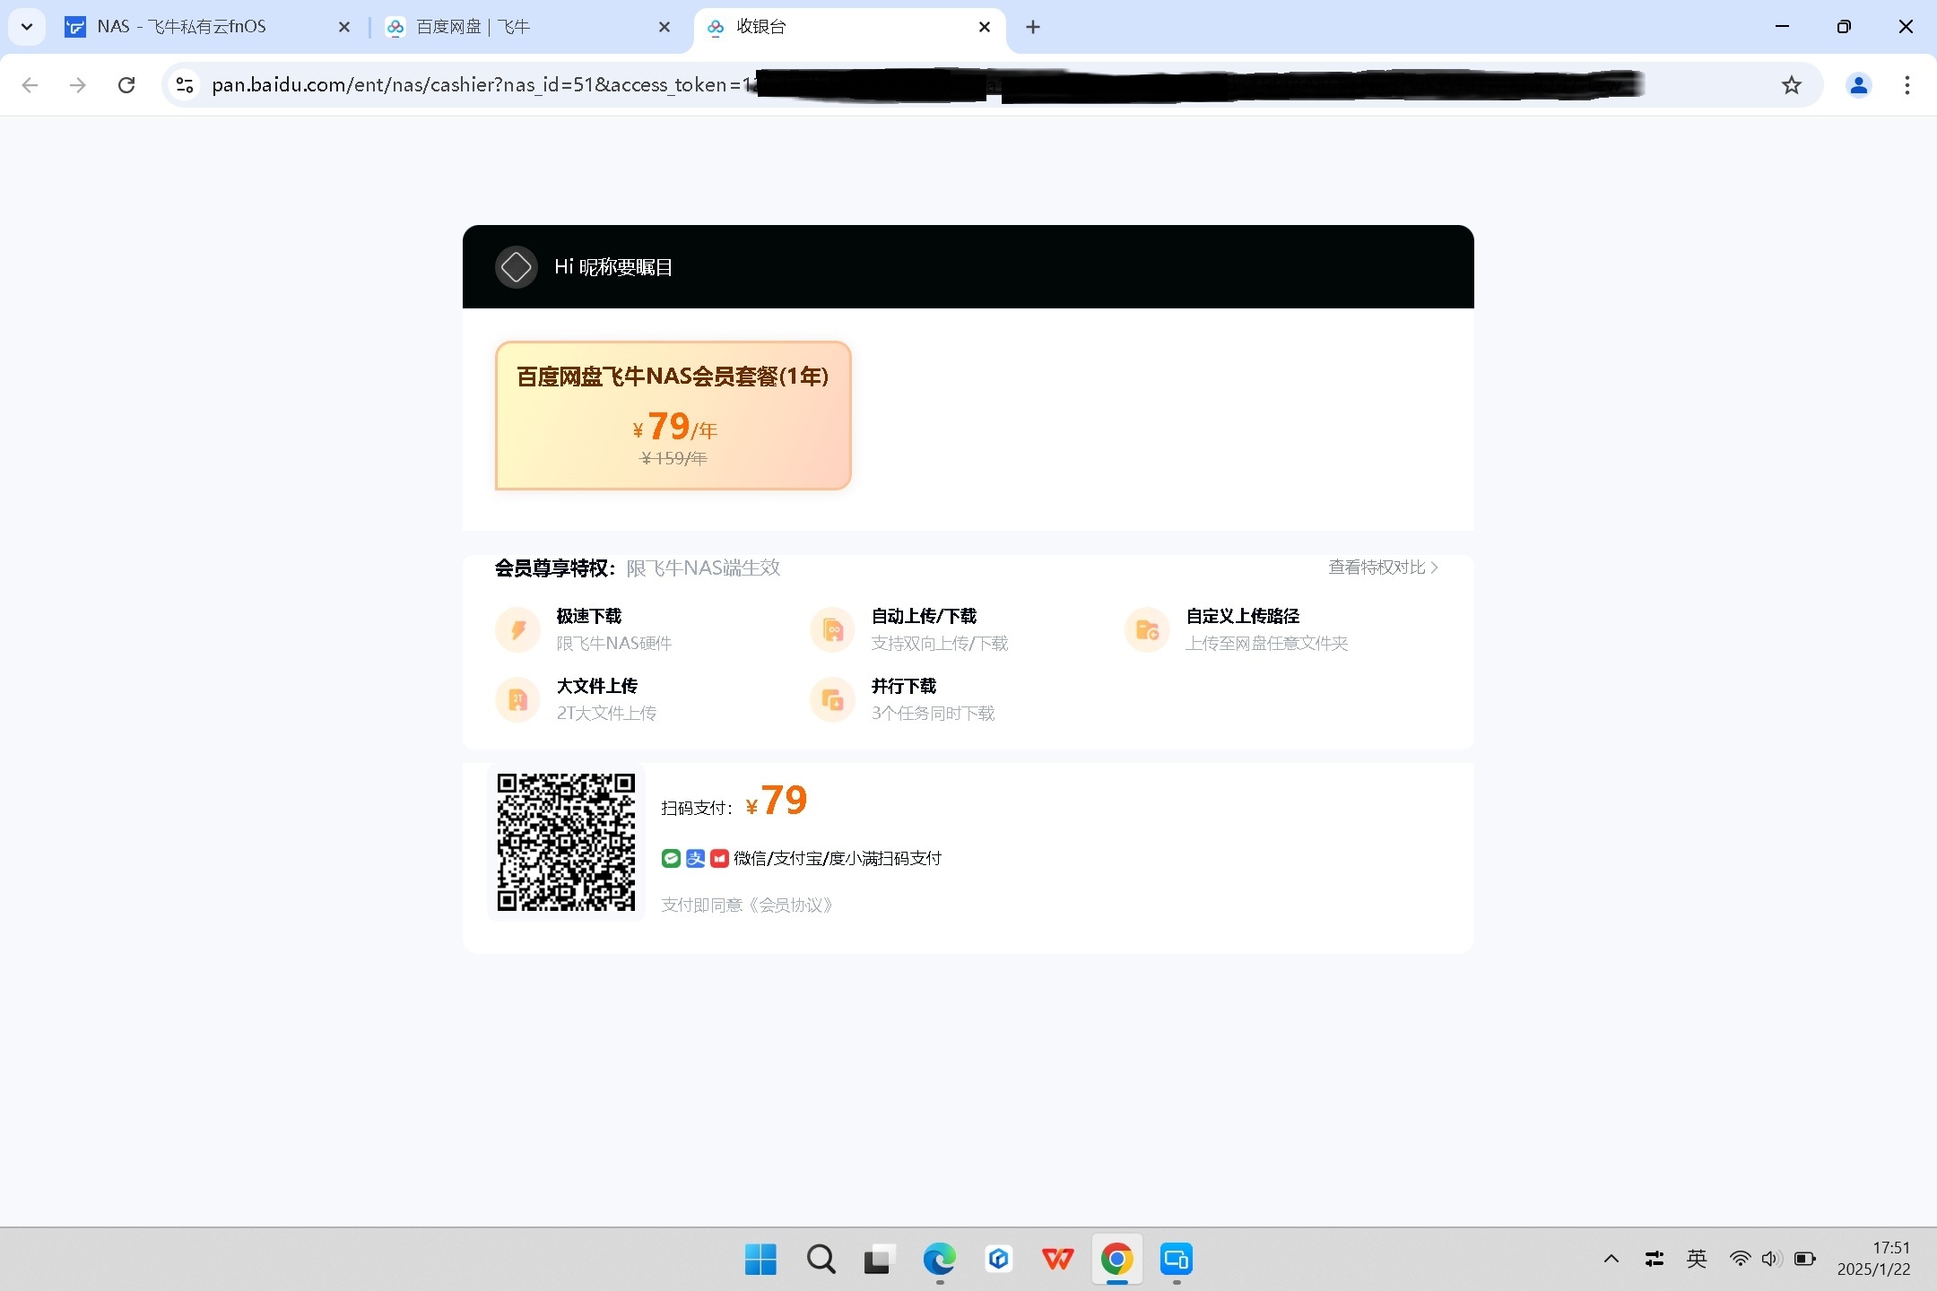Viewport: 1937px width, 1291px height.
Task: Click the 极速下载 lightning icon
Action: point(517,629)
